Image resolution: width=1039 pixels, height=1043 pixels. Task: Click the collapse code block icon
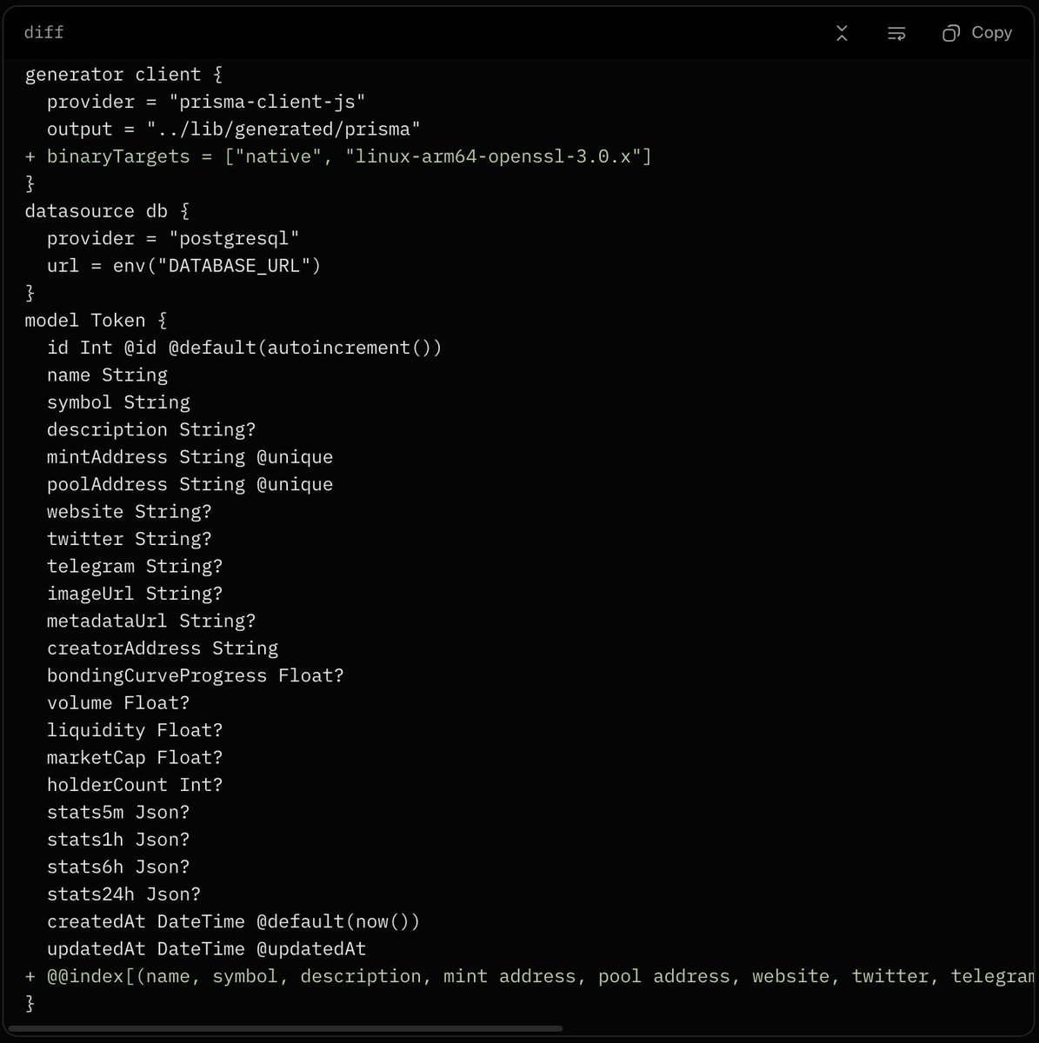[x=842, y=33]
